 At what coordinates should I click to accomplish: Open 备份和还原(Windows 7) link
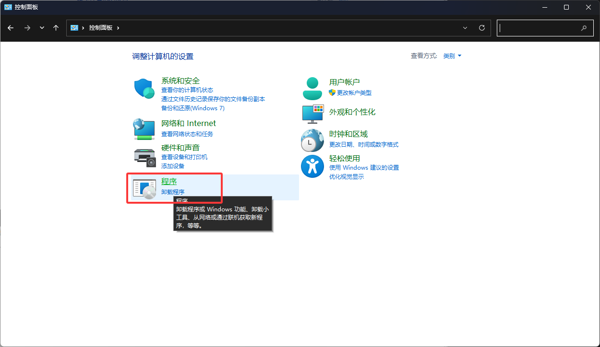pyautogui.click(x=193, y=108)
